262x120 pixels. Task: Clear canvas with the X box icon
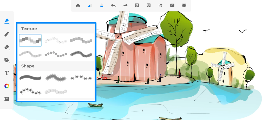pos(149,5)
